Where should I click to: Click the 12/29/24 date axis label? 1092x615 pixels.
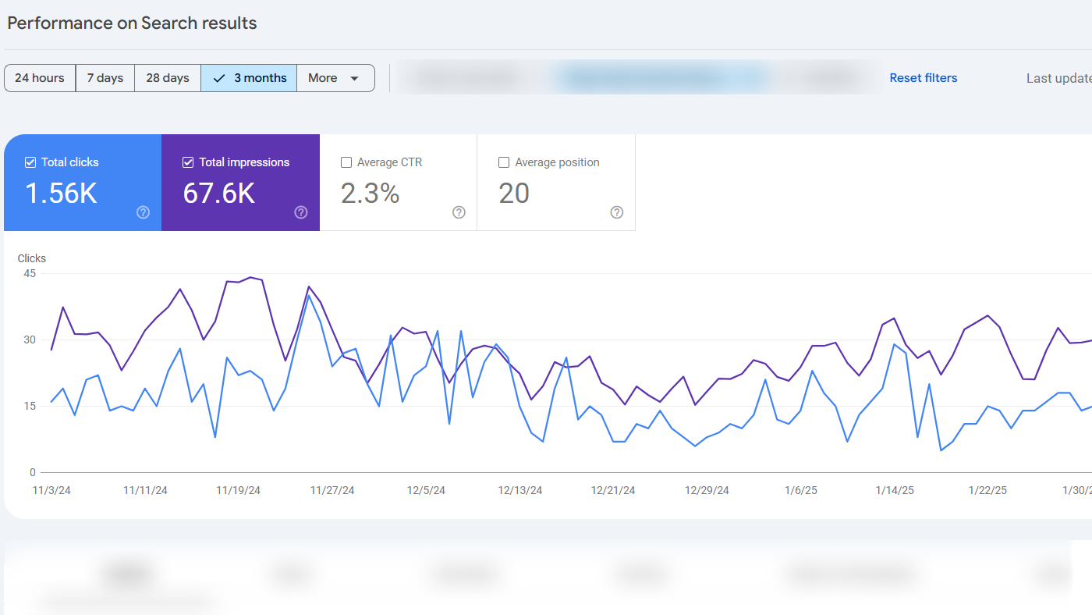(x=707, y=491)
